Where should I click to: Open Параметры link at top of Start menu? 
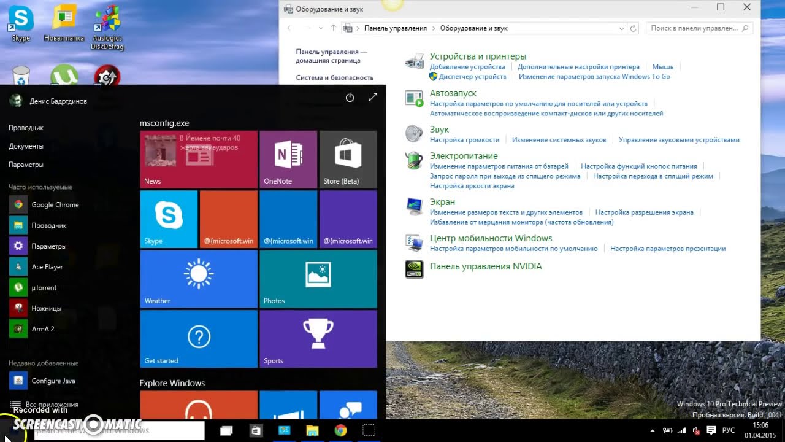tap(26, 165)
